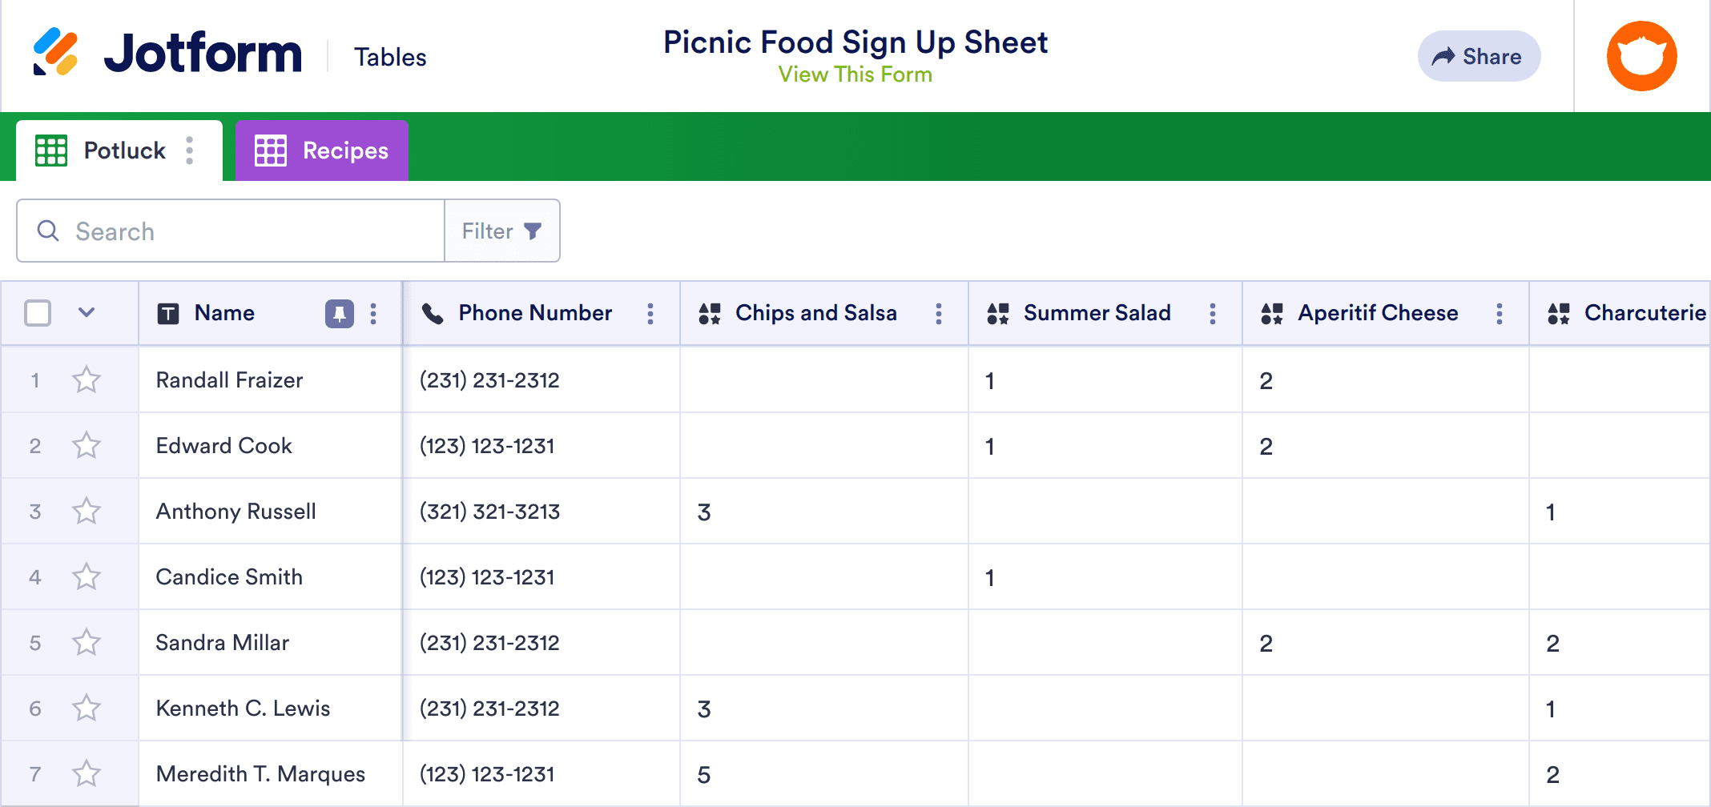This screenshot has width=1711, height=807.
Task: Click the orange user avatar icon
Action: pos(1641,56)
